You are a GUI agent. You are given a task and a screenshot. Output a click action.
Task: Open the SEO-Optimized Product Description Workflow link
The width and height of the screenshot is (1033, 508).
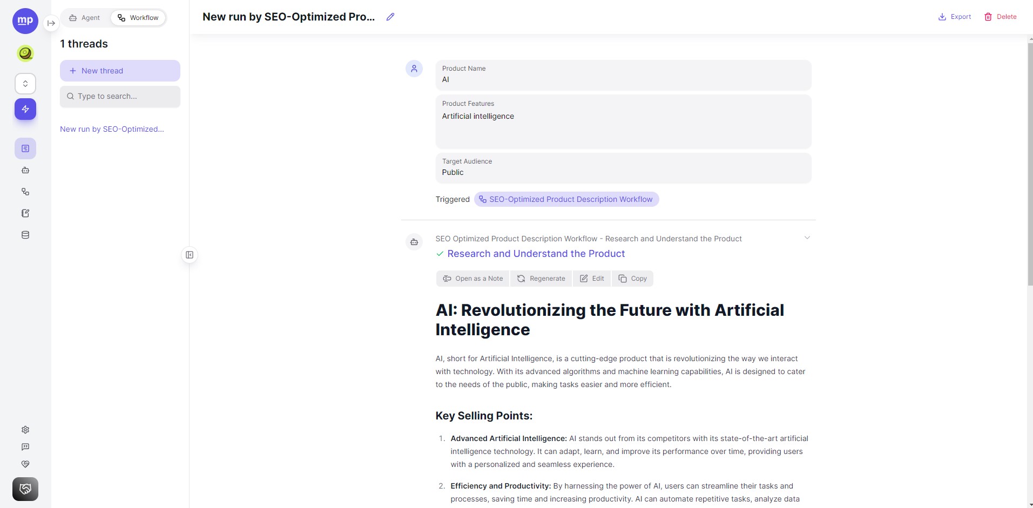click(566, 199)
